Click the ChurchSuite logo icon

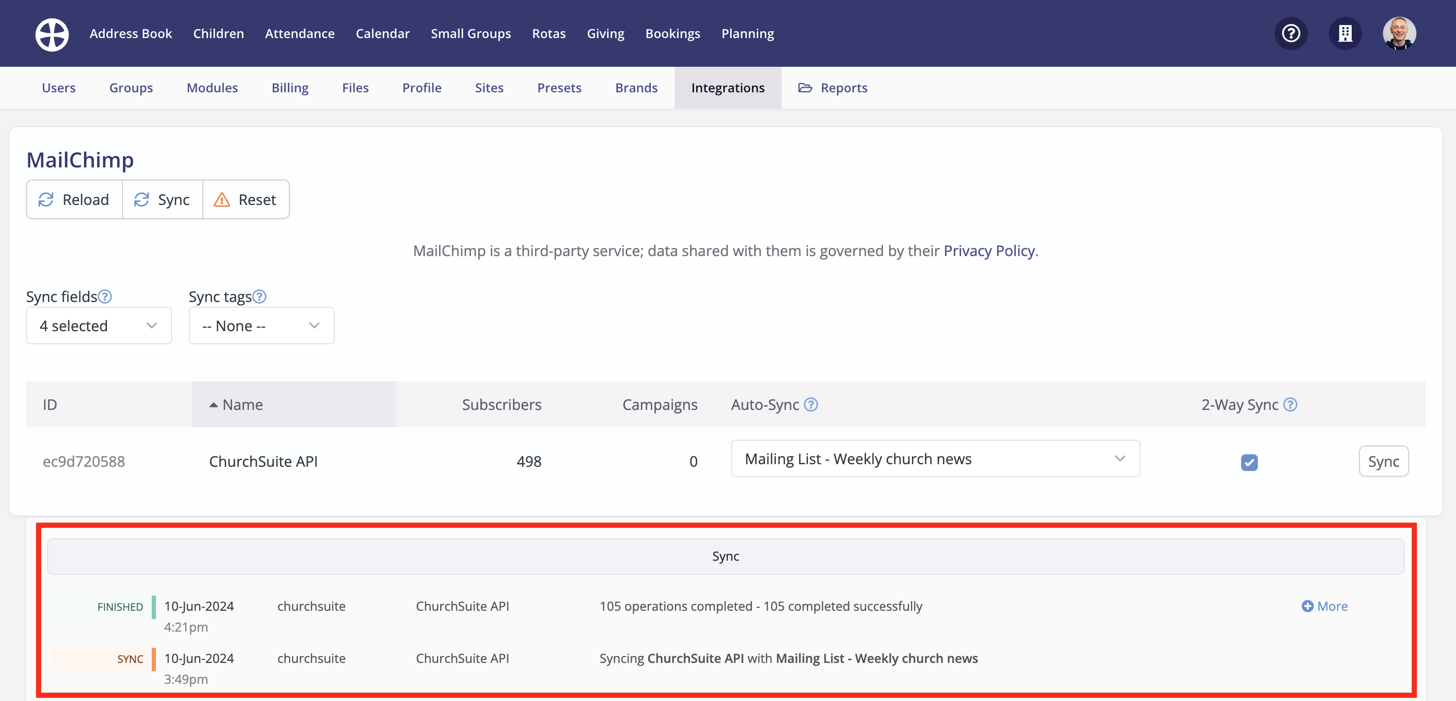(52, 34)
